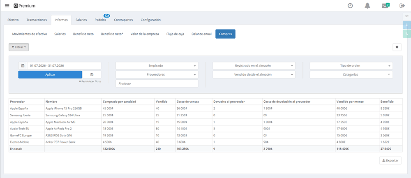Image resolution: width=411 pixels, height=178 pixels.
Task: Open the Tipo de orden dropdown
Action: point(351,66)
